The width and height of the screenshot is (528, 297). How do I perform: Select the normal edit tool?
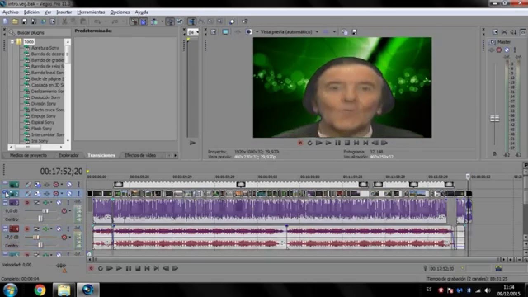tap(192, 21)
